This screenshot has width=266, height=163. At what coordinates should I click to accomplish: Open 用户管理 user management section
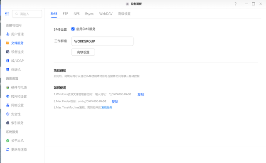[15, 34]
